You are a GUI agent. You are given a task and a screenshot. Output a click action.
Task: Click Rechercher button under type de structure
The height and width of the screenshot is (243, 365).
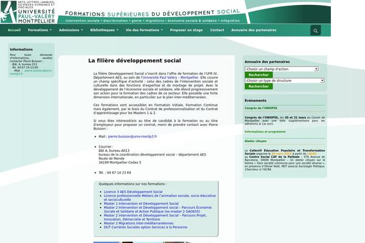(x=259, y=86)
